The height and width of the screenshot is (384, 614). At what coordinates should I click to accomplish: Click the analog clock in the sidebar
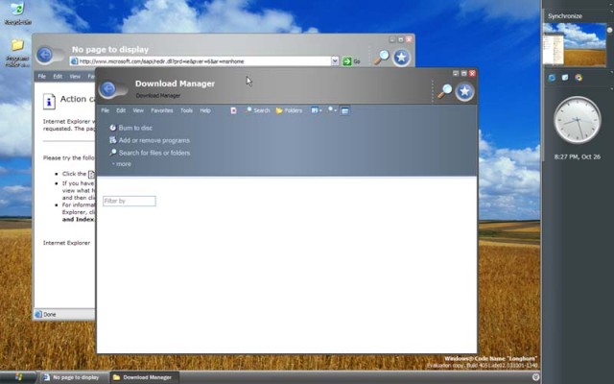click(x=578, y=120)
